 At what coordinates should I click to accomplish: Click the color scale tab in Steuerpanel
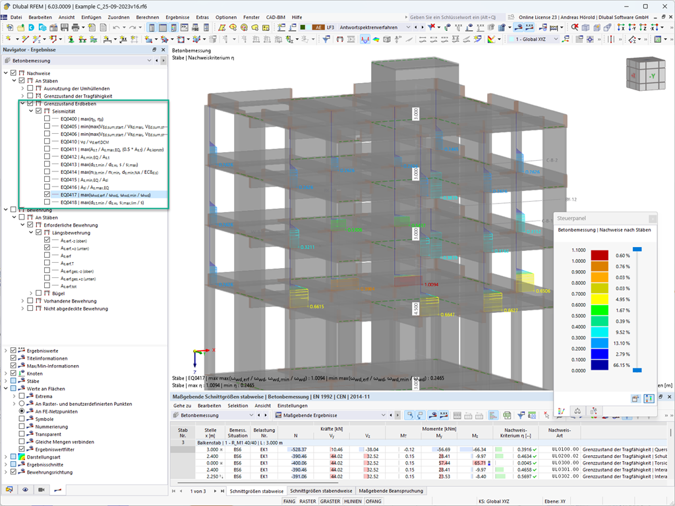pyautogui.click(x=562, y=411)
